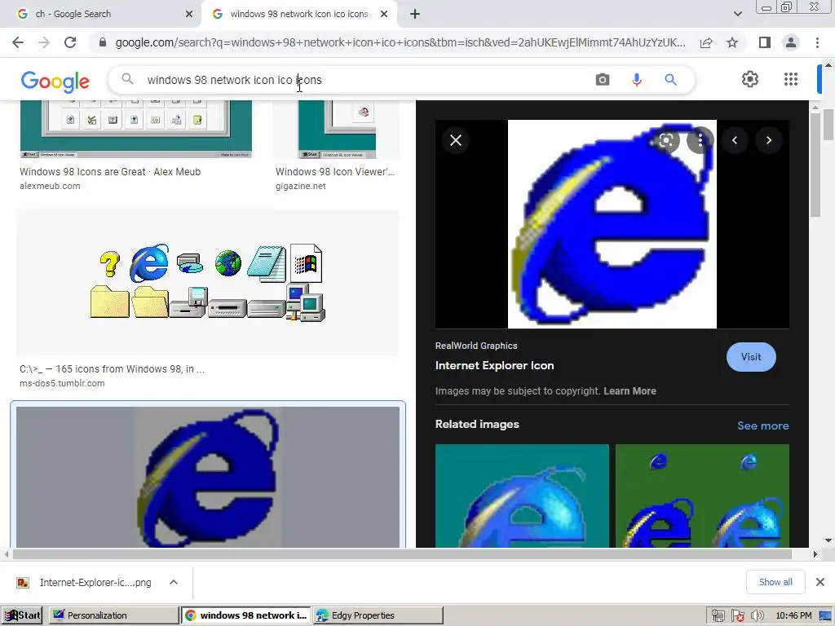Click Show all downloads
835x626 pixels.
(775, 582)
